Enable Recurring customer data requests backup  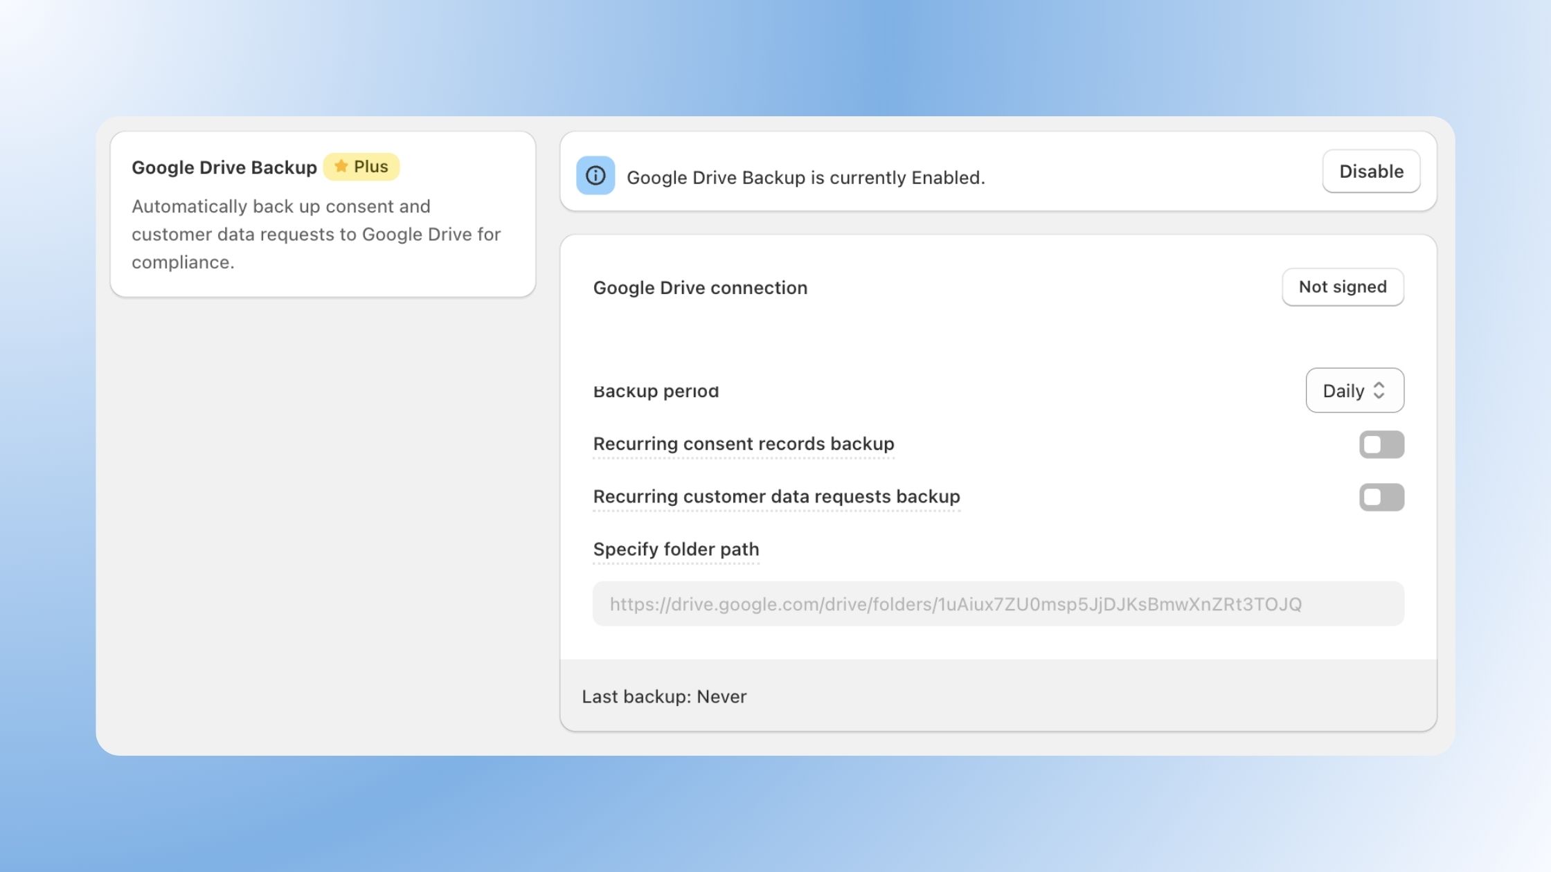pos(1381,497)
